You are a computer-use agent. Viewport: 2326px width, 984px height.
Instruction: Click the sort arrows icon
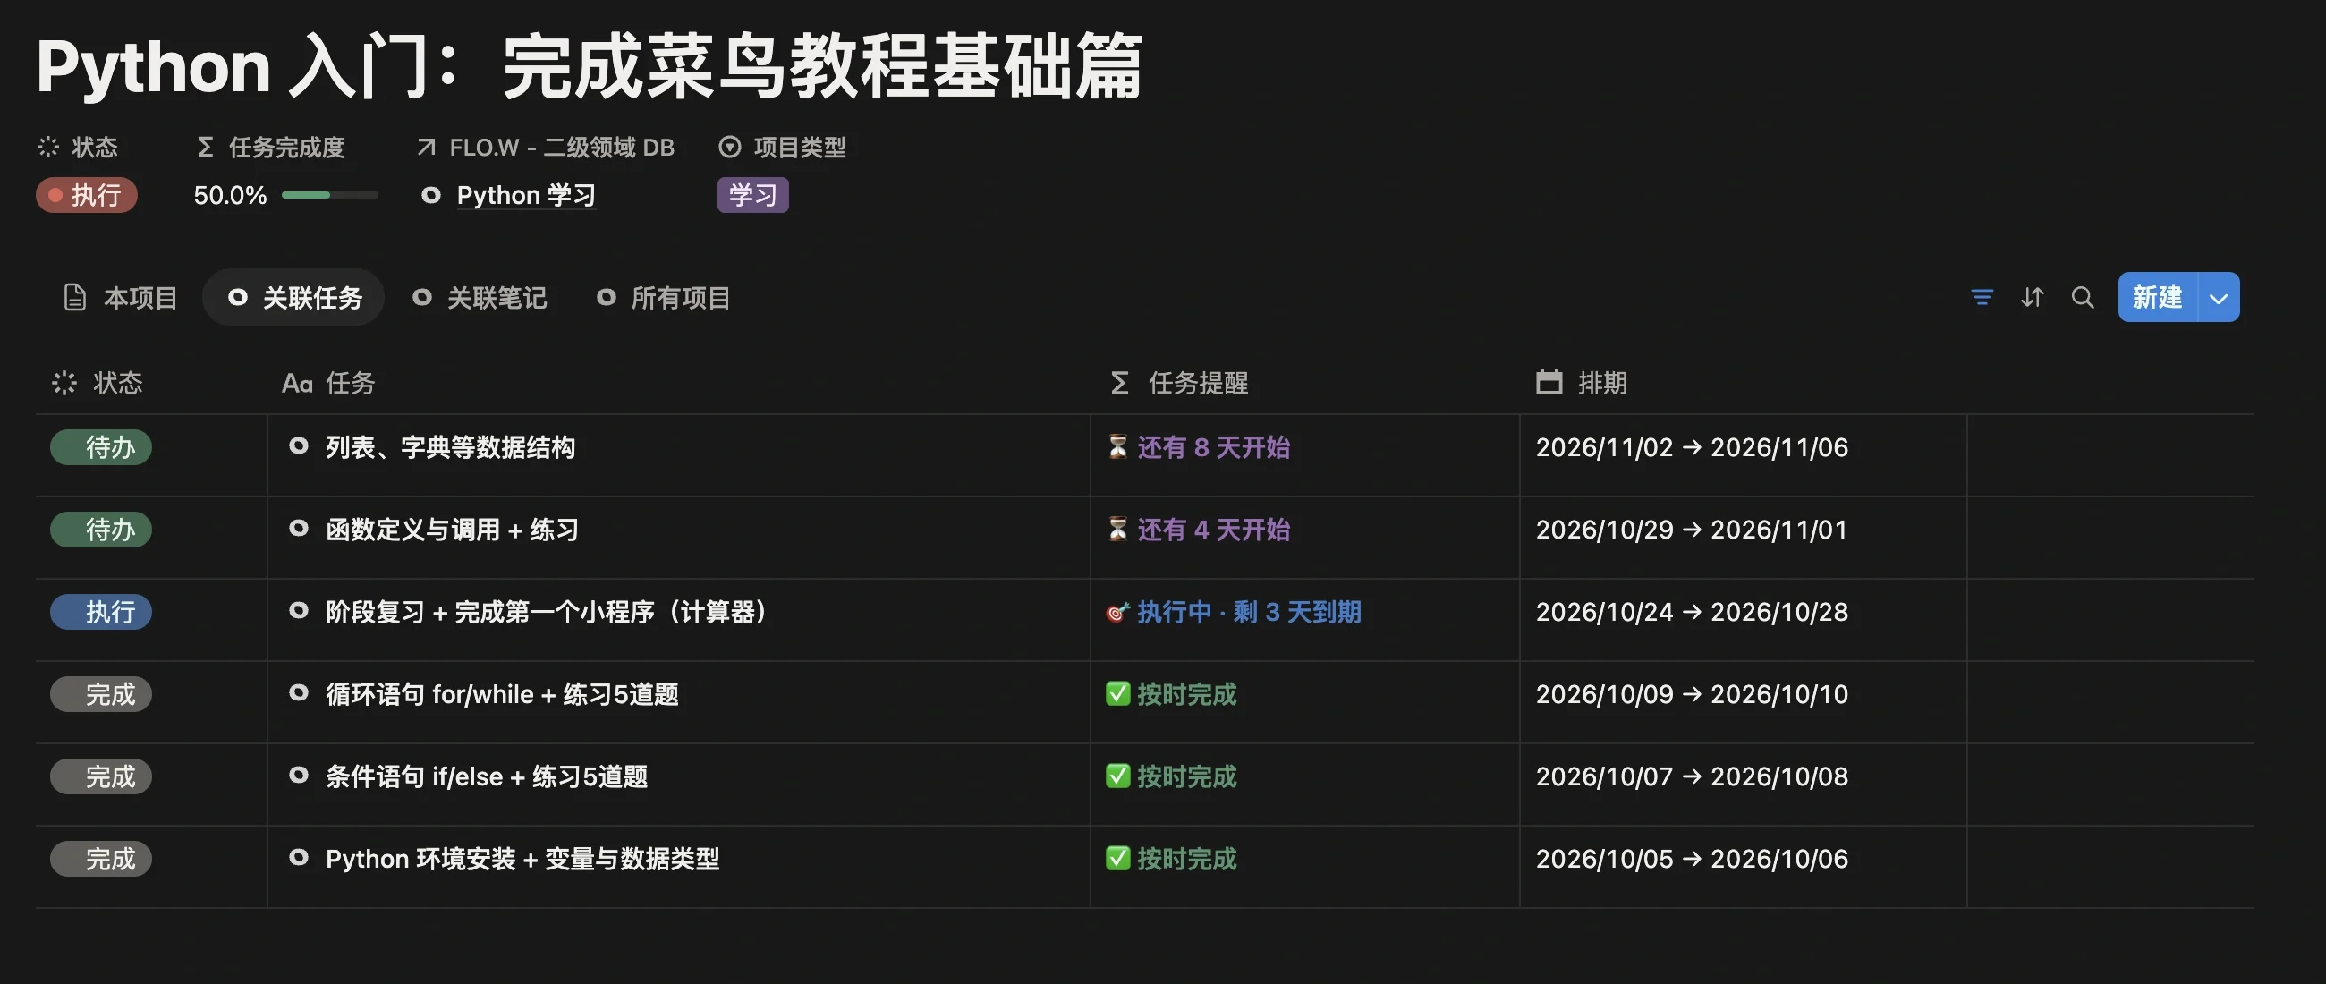2032,297
